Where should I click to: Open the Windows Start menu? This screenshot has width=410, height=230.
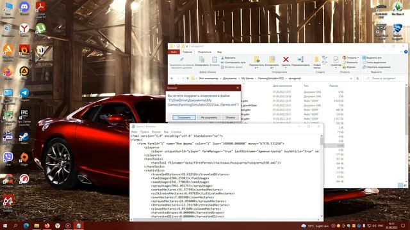point(4,226)
